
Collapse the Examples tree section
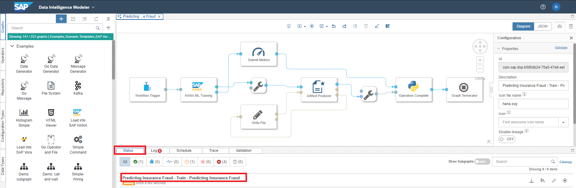[12, 46]
